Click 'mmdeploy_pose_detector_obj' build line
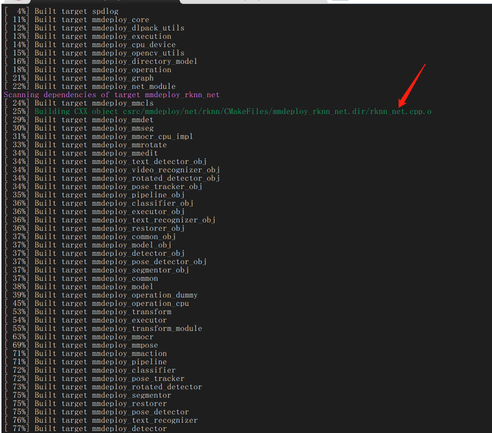The image size is (492, 433). (106, 261)
